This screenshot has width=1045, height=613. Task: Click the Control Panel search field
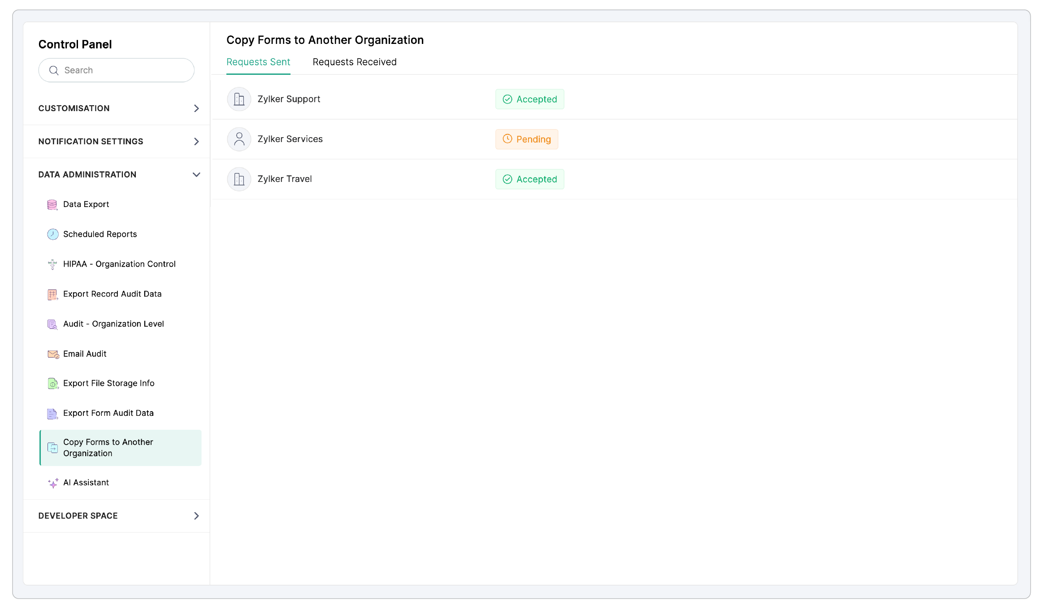(x=121, y=70)
